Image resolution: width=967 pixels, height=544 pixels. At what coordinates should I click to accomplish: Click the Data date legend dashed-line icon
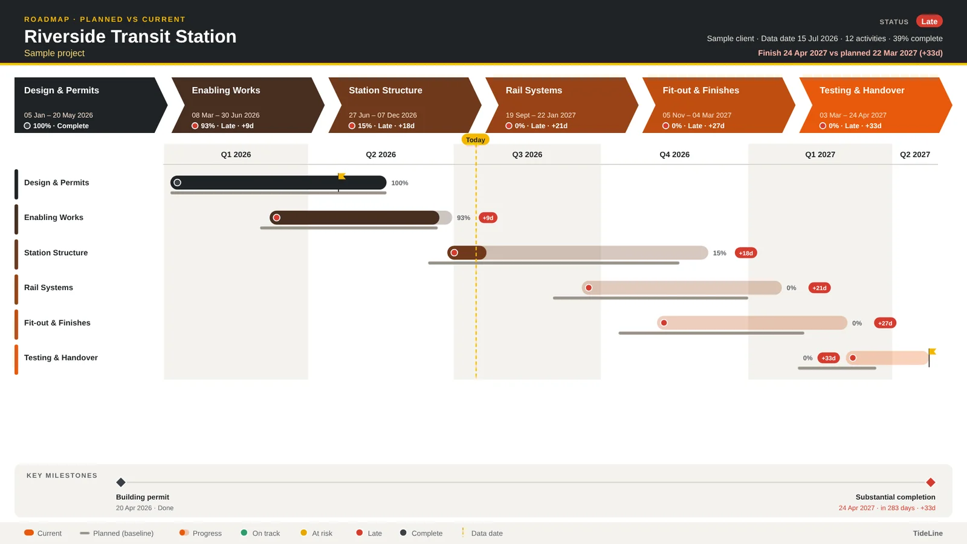pos(463,533)
